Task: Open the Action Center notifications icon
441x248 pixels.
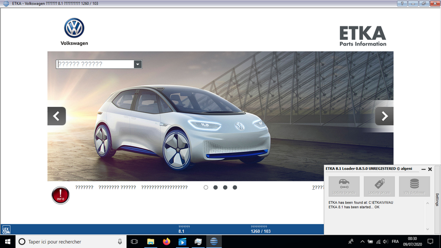Action: click(x=430, y=241)
